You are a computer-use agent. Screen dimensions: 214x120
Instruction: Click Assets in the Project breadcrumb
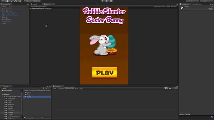pyautogui.click(x=26, y=90)
